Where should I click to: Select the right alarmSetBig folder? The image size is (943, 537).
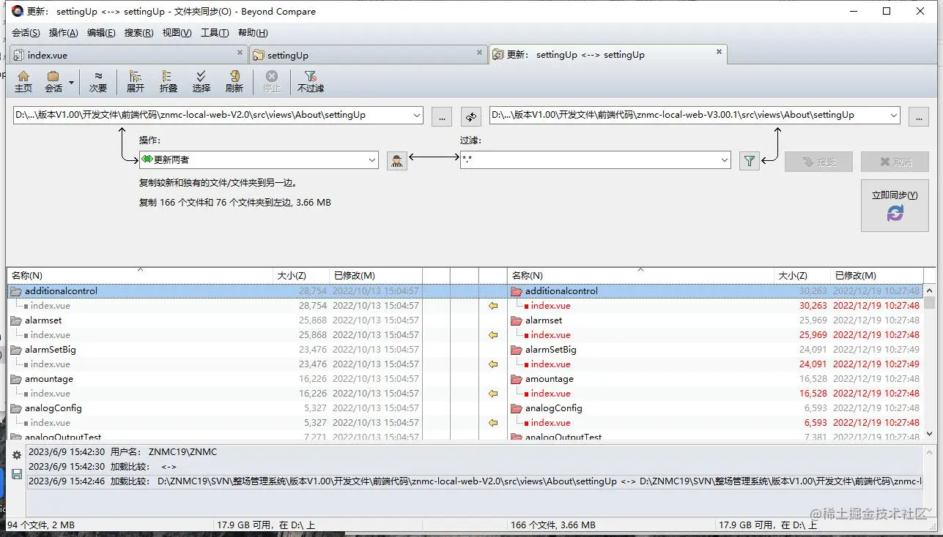point(550,350)
